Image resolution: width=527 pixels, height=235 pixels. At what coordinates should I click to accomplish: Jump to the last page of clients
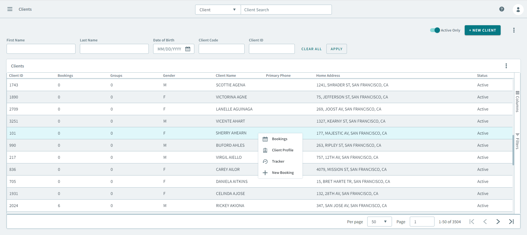511,222
